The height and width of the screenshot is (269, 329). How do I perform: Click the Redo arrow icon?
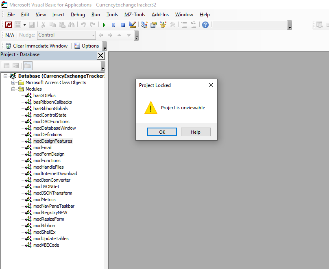[93, 25]
